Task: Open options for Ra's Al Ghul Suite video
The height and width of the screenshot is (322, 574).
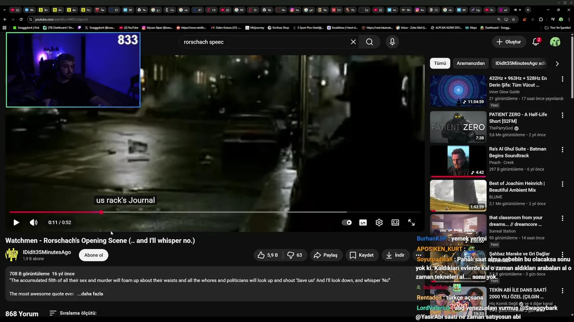Action: [x=562, y=149]
